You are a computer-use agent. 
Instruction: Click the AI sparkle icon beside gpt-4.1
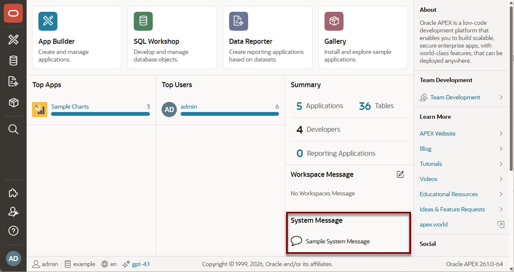point(126,264)
